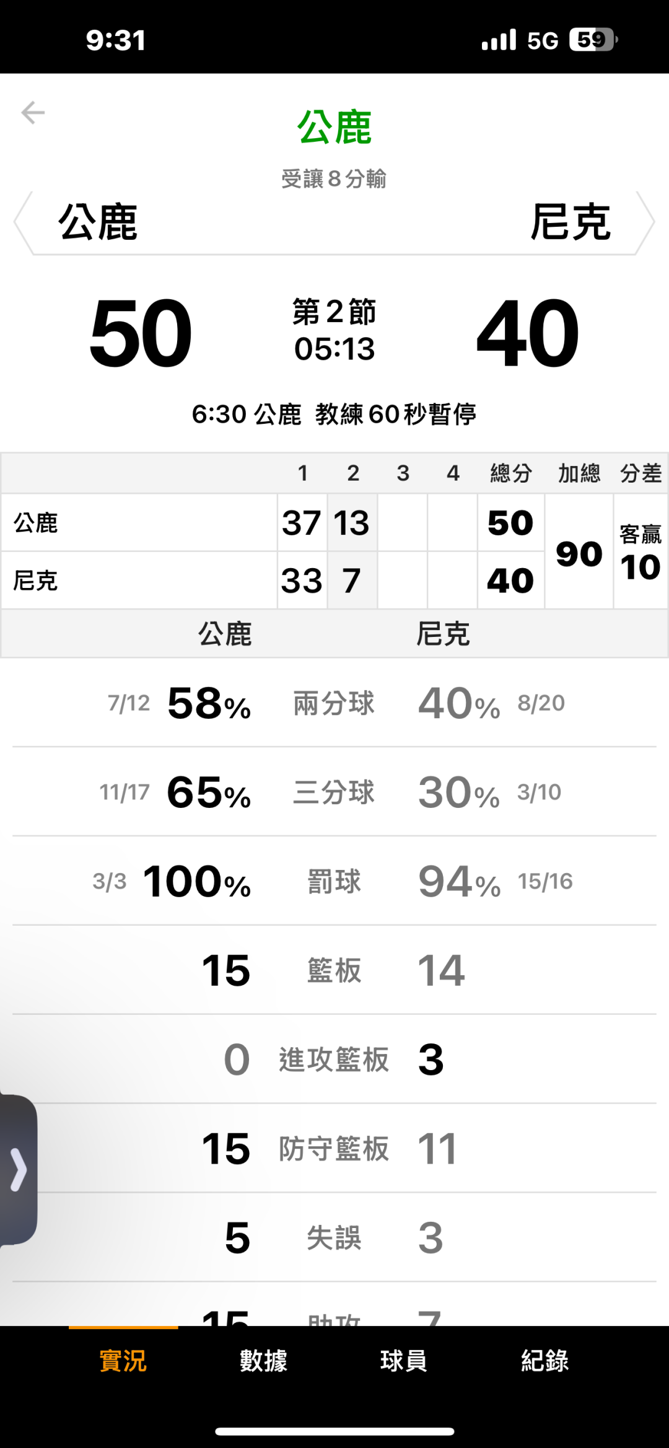This screenshot has width=669, height=1448.
Task: Switch to the 實況 tab
Action: pos(123,1361)
